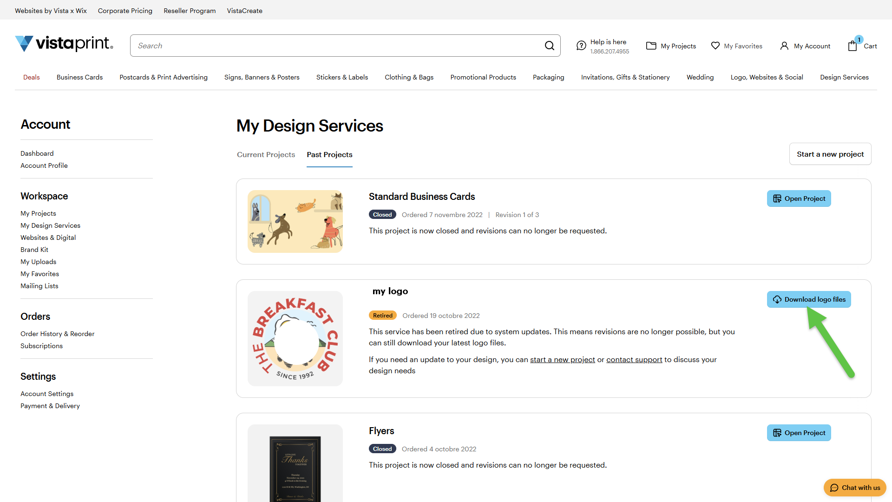The width and height of the screenshot is (892, 502).
Task: Open My Favorites in Workspace sidebar
Action: coord(39,274)
